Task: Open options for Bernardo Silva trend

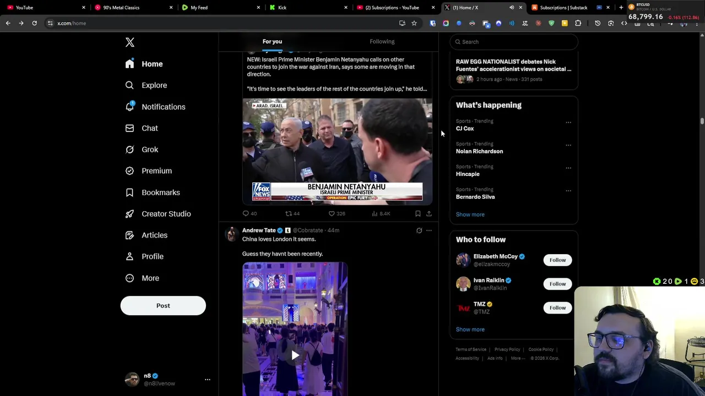Action: pos(568,191)
